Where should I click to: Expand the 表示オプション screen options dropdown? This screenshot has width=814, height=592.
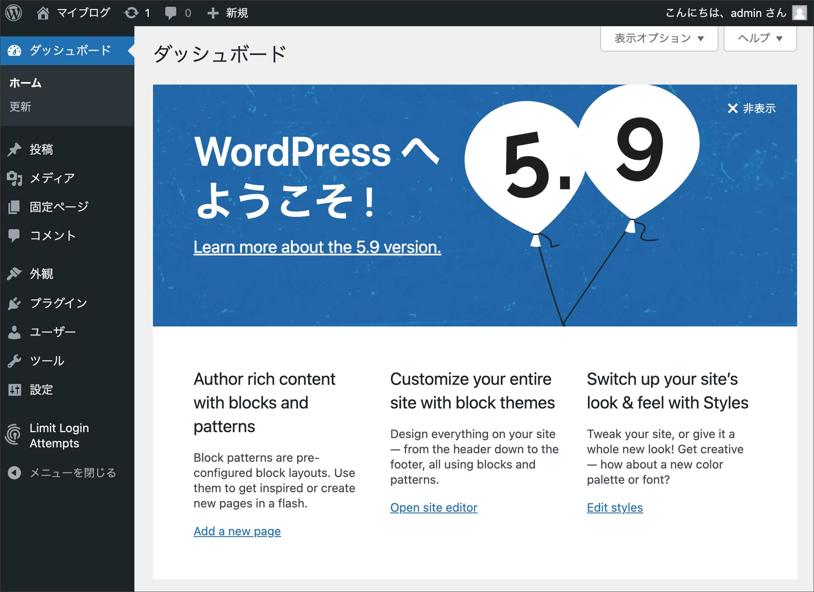tap(658, 38)
